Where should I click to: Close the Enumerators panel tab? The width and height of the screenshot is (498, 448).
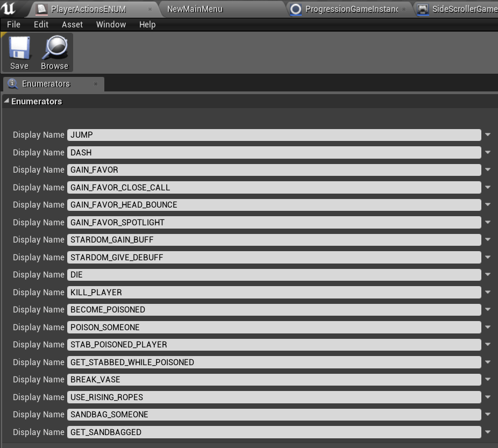[x=96, y=84]
